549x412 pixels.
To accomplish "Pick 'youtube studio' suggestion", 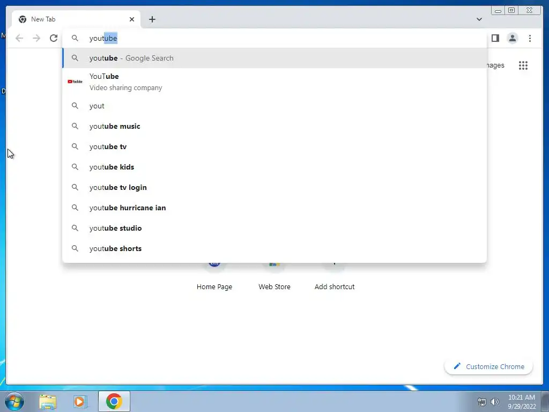I will 274,228.
